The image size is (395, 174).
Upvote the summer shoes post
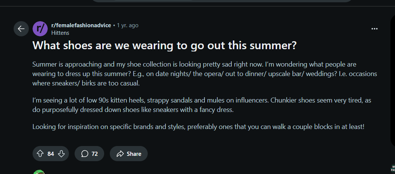point(40,154)
